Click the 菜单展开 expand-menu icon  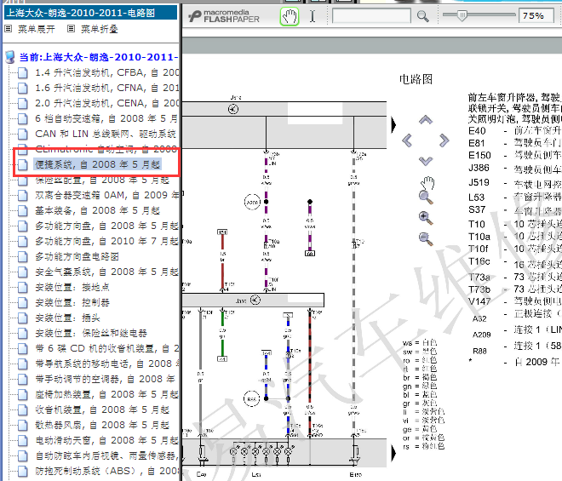[x=9, y=29]
